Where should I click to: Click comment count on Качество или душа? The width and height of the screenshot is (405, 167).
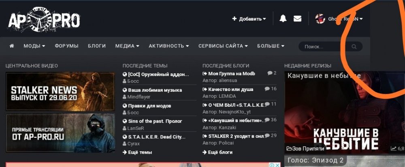[271, 89]
